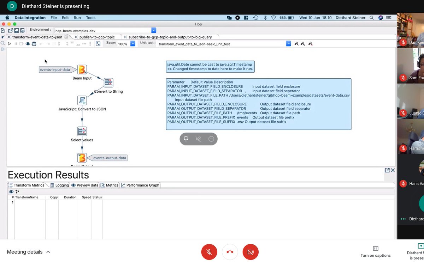This screenshot has width=424, height=262.
Task: Switch to transform-event-data-to-json tab
Action: (37, 37)
